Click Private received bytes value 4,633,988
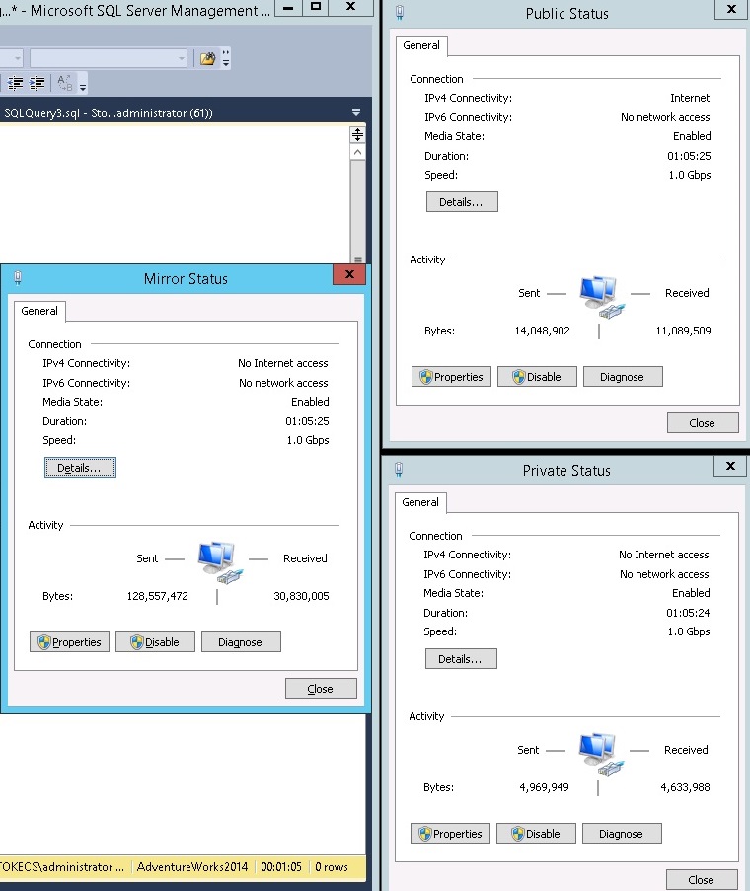Image resolution: width=750 pixels, height=891 pixels. click(685, 787)
